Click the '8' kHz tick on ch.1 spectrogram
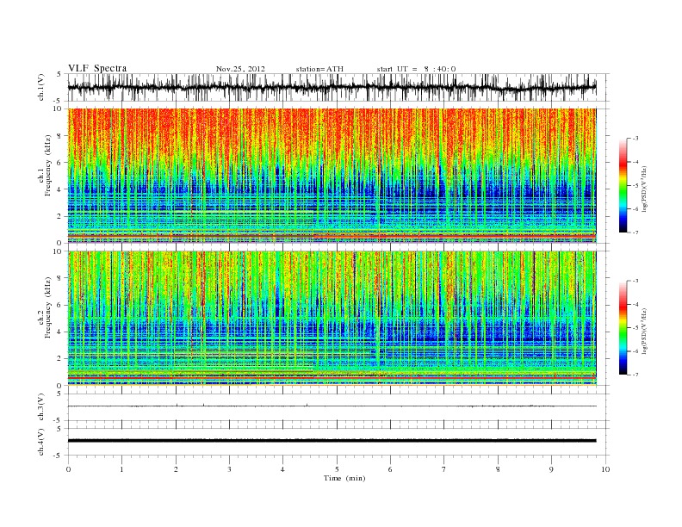The image size is (682, 527). (x=60, y=136)
